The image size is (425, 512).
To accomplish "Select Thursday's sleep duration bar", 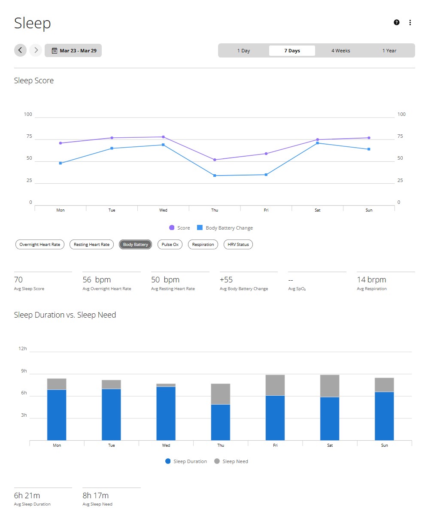I will pyautogui.click(x=221, y=422).
